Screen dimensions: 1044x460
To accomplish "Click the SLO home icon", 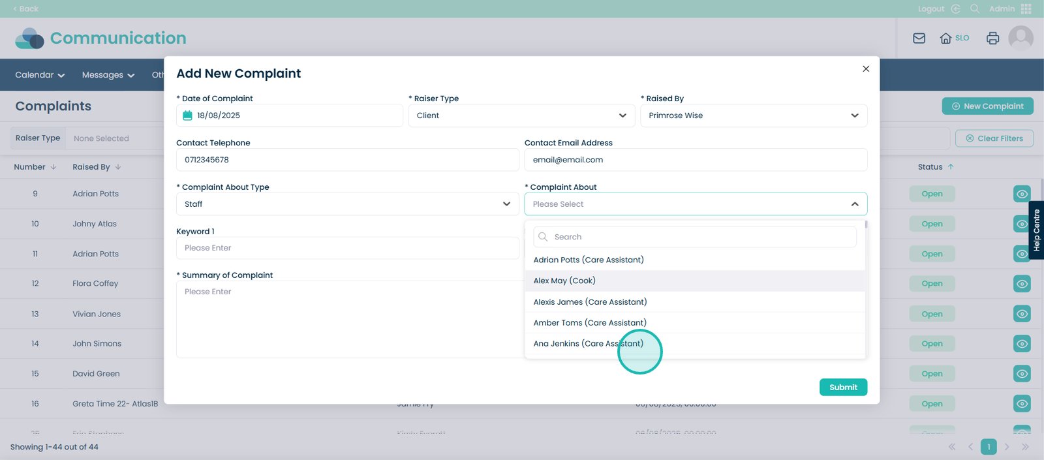I will 945,38.
